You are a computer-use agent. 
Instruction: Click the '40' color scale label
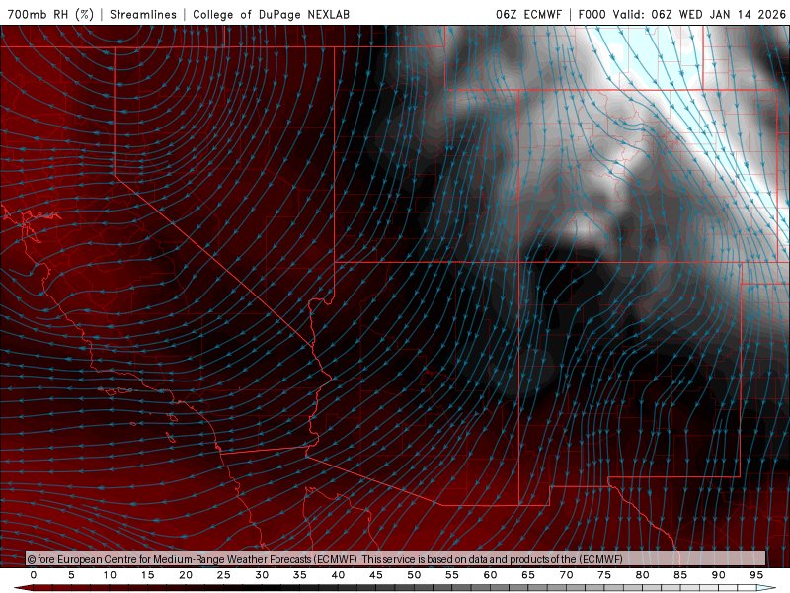pos(338,575)
